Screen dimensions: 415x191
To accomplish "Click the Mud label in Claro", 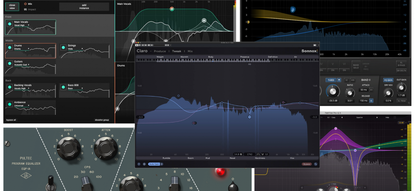I will coord(207,158).
